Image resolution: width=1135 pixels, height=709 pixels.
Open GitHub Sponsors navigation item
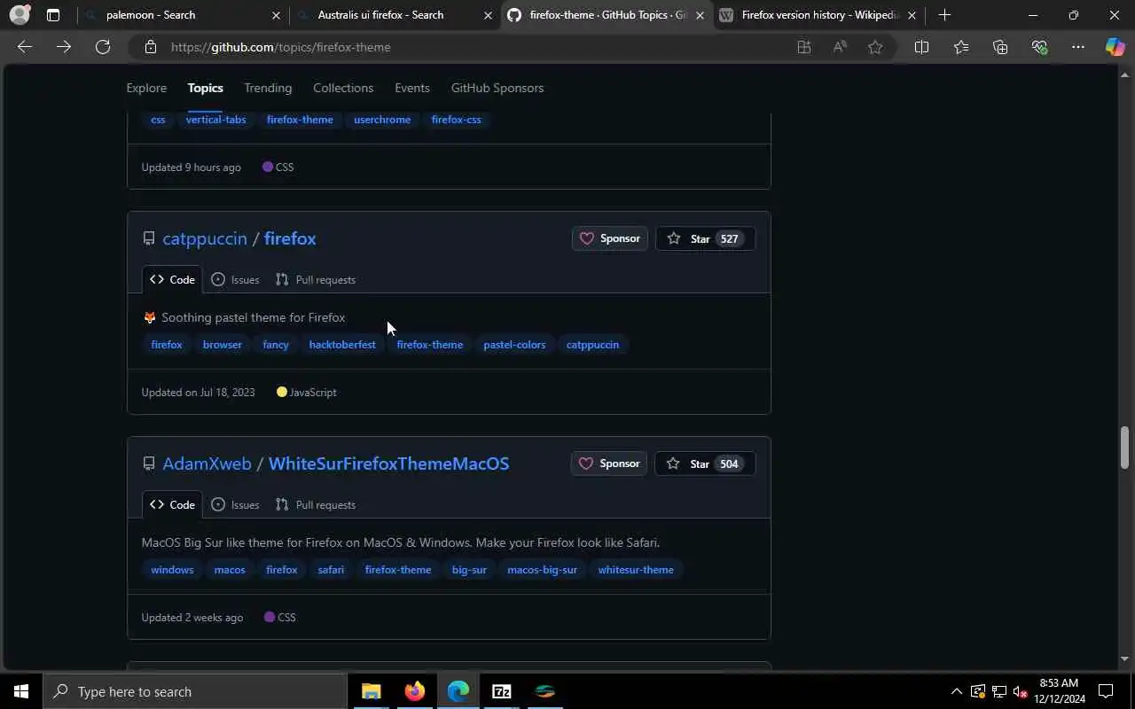[497, 88]
